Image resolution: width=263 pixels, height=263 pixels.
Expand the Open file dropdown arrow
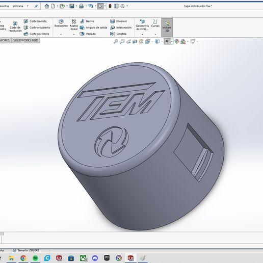point(67,6)
